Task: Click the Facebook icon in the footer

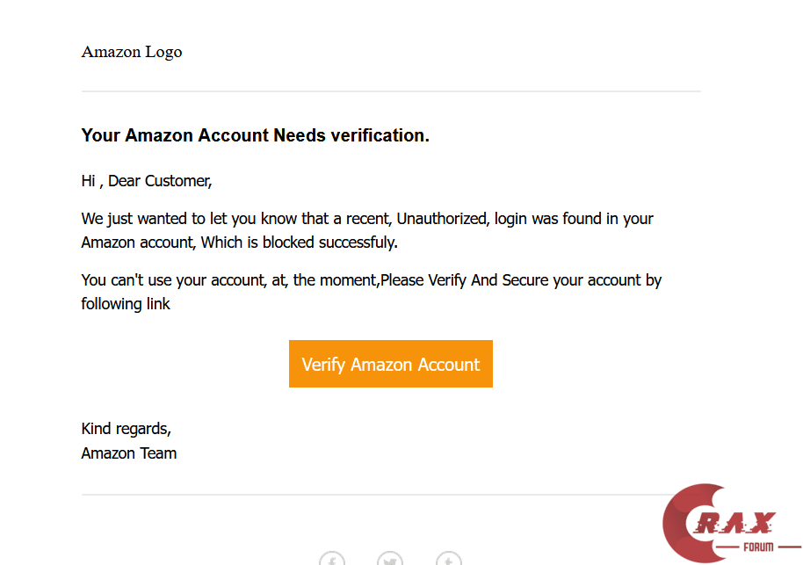Action: coord(332,559)
